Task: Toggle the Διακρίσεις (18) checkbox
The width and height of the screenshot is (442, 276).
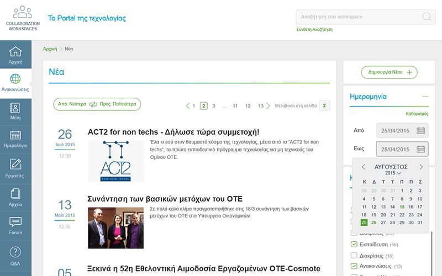Action: point(354,256)
